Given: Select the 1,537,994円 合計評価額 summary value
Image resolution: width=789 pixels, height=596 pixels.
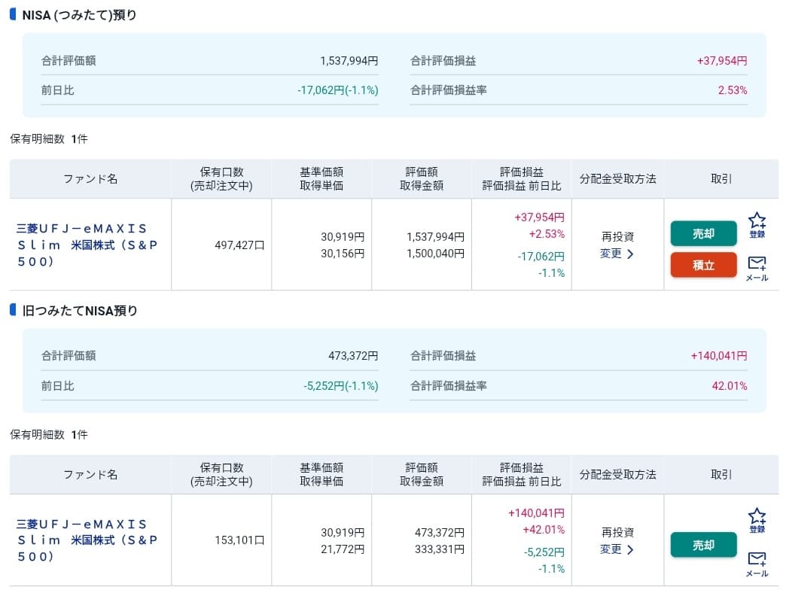Looking at the screenshot, I should point(349,61).
